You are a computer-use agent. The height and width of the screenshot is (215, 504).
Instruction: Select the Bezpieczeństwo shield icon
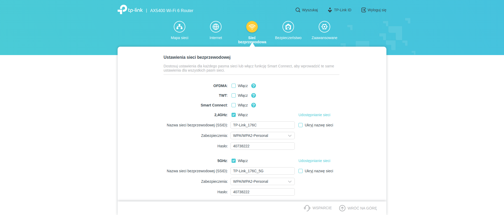(288, 27)
